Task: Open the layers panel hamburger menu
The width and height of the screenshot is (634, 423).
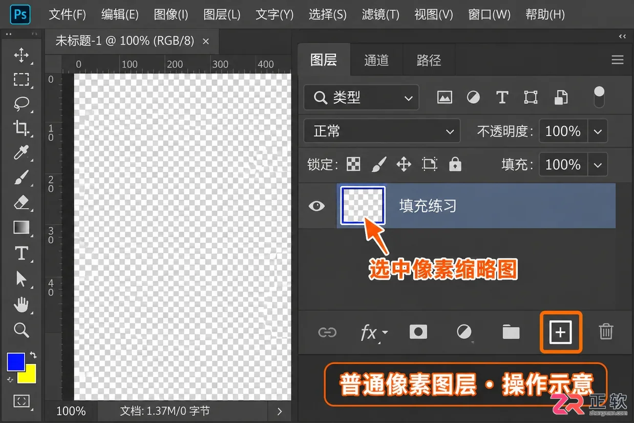Action: pos(617,60)
